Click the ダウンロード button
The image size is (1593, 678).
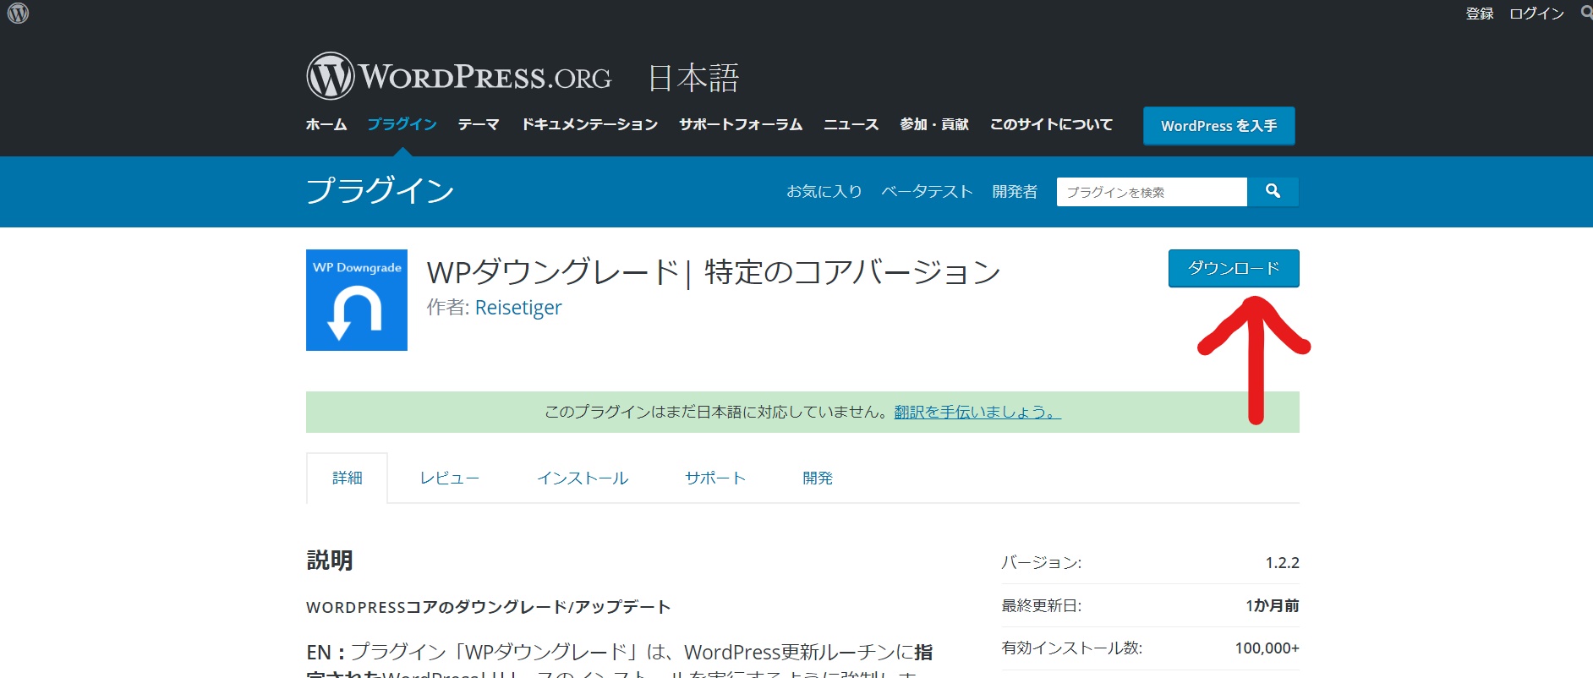click(1234, 268)
